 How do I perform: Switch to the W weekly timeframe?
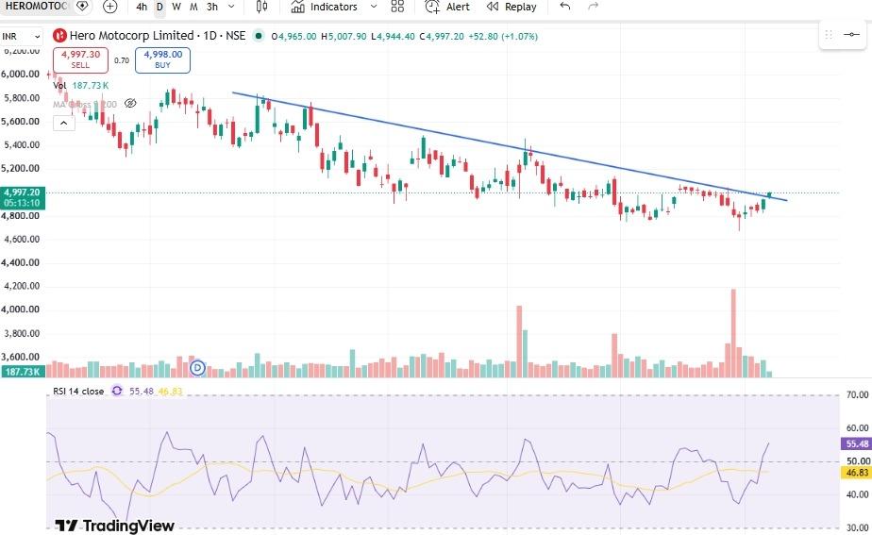click(x=176, y=7)
